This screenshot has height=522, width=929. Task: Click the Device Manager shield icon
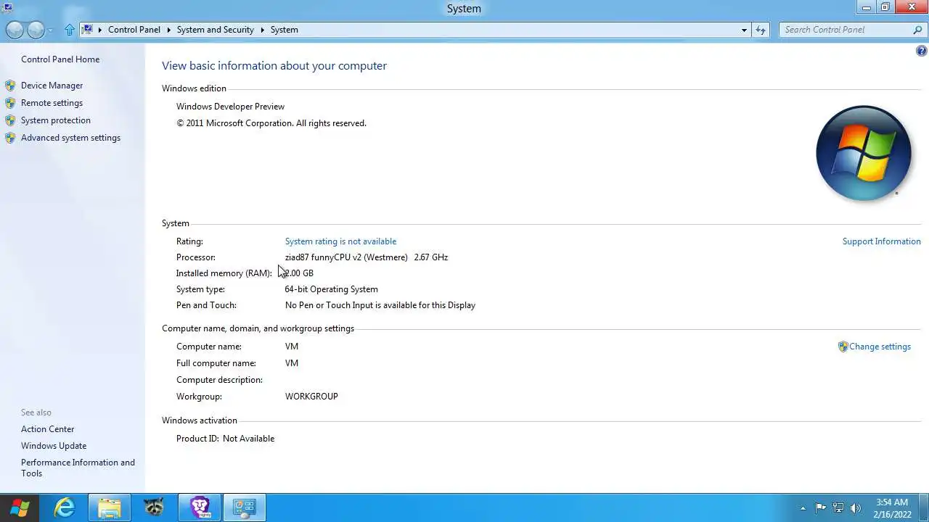point(10,86)
